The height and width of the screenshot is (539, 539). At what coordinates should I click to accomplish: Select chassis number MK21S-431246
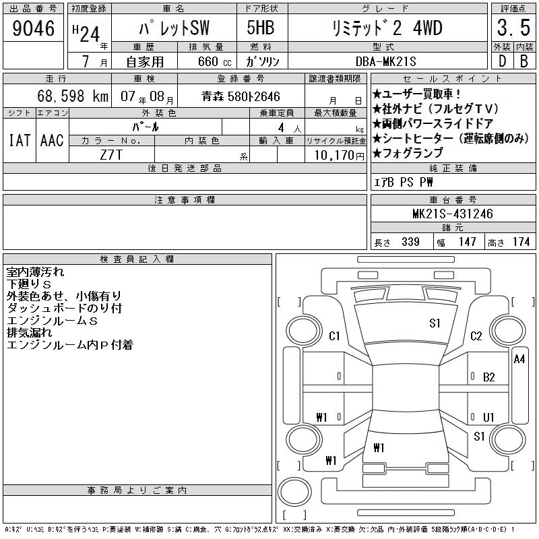(452, 214)
